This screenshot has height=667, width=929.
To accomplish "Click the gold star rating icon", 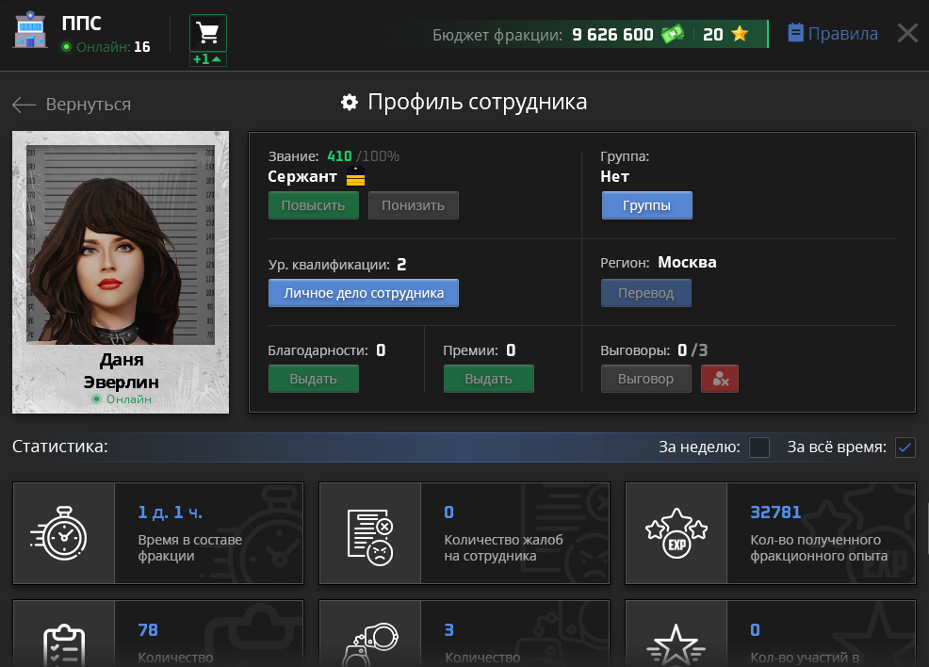I will click(740, 34).
